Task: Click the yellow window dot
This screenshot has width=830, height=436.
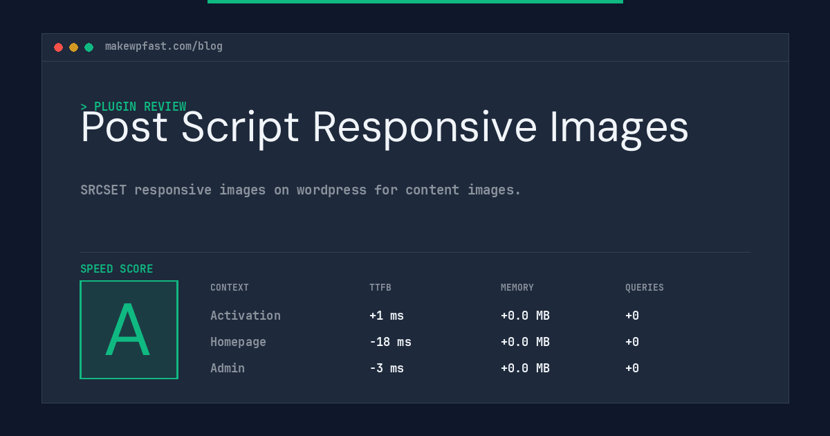Action: [x=73, y=47]
